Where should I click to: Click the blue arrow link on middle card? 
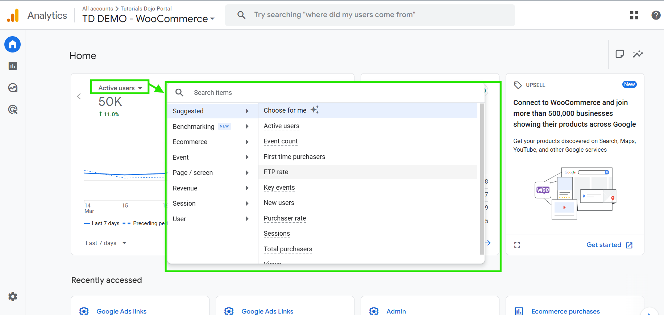(488, 243)
